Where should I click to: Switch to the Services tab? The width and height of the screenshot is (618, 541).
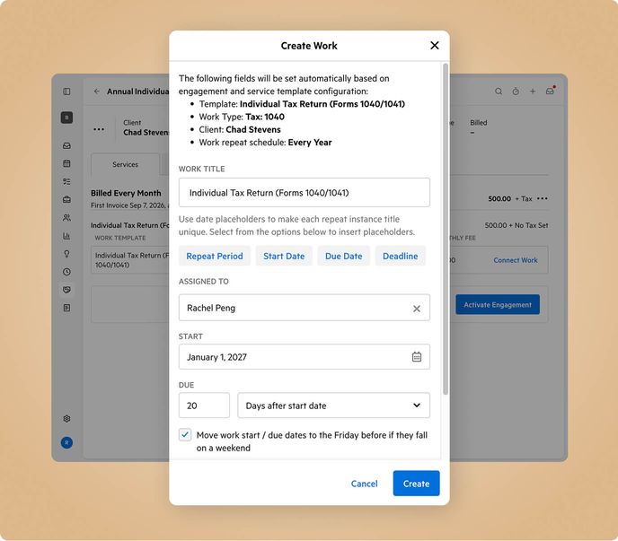(x=125, y=164)
